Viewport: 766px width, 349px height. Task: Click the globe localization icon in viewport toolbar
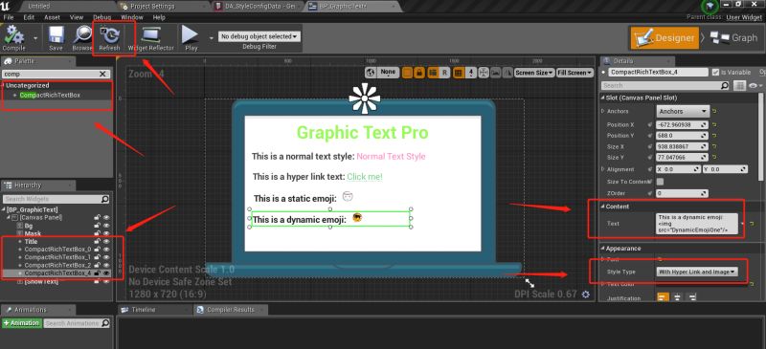pyautogui.click(x=372, y=73)
